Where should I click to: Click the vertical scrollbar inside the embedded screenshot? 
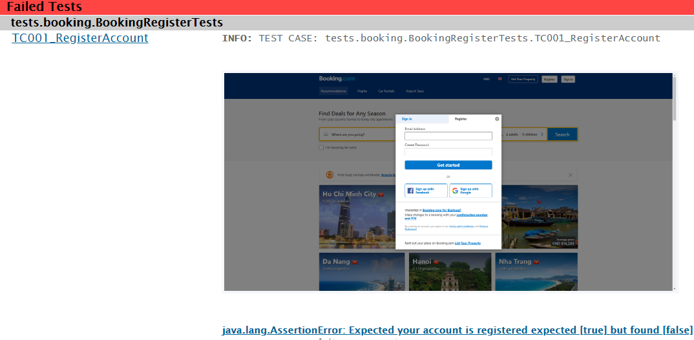coord(675,182)
